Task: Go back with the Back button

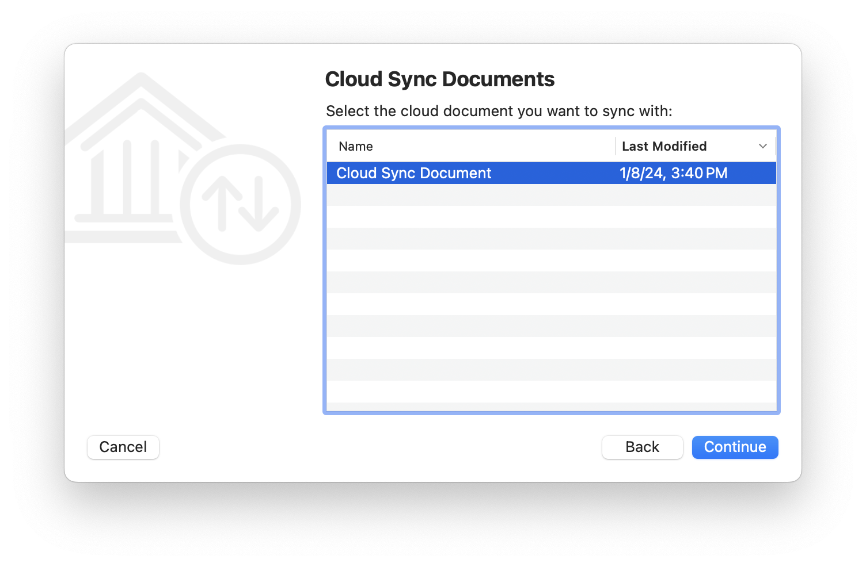Action: 642,447
